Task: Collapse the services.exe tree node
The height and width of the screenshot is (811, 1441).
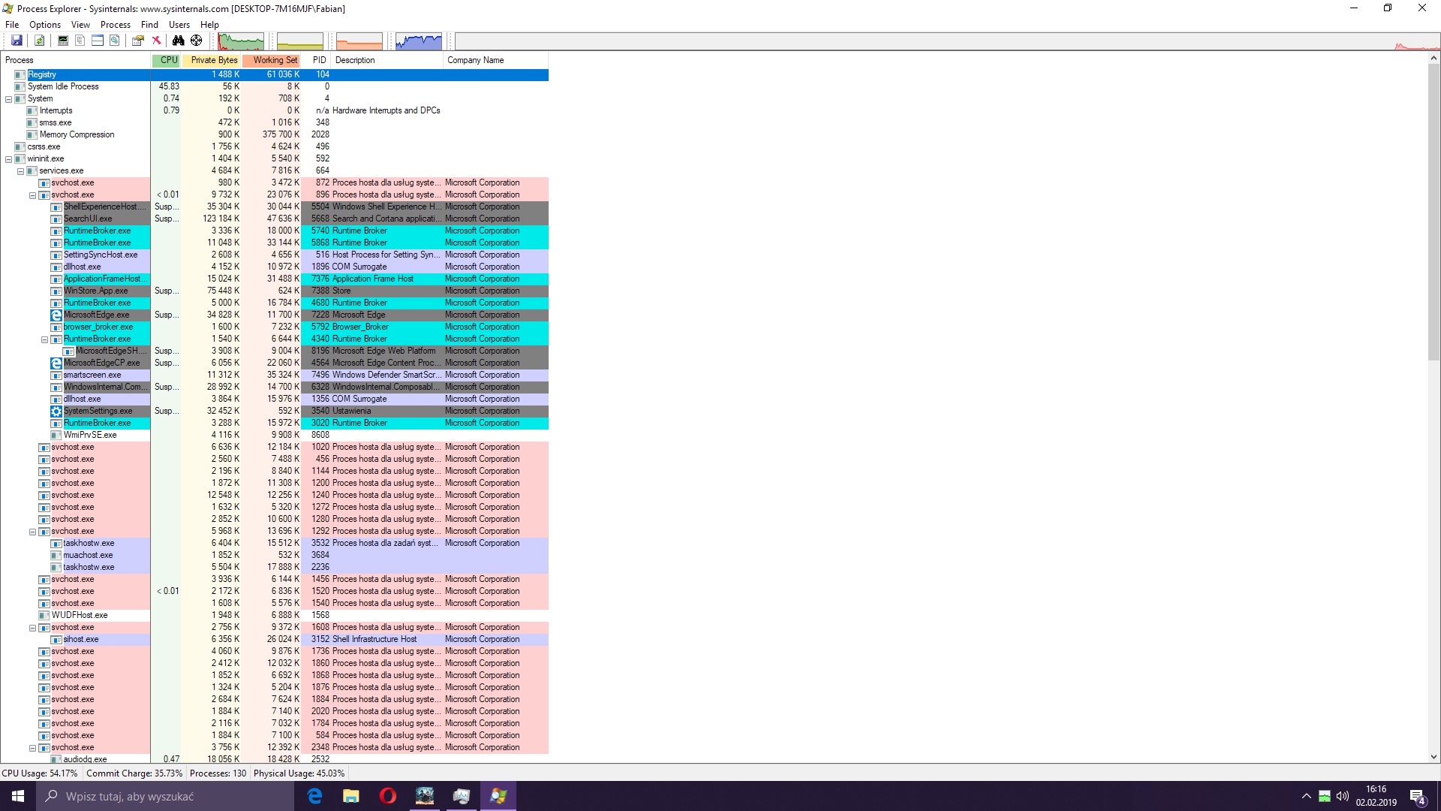Action: pyautogui.click(x=20, y=171)
